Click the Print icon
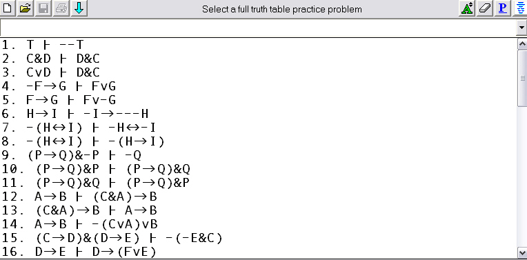 61,8
